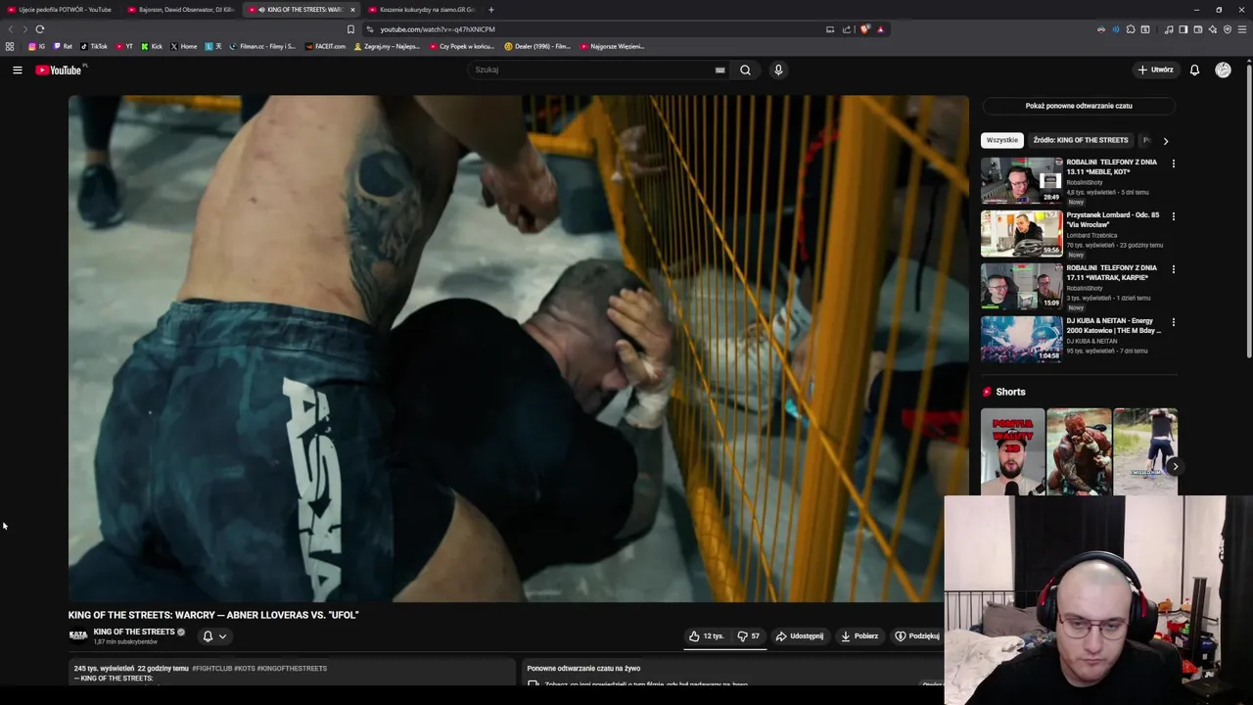Open the Przystanek Lombard Via Wrocław thumbnail
Viewport: 1253px width, 705px height.
(1021, 233)
